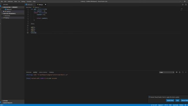
Task: Click the [Running] node output line
Action: pos(47,75)
